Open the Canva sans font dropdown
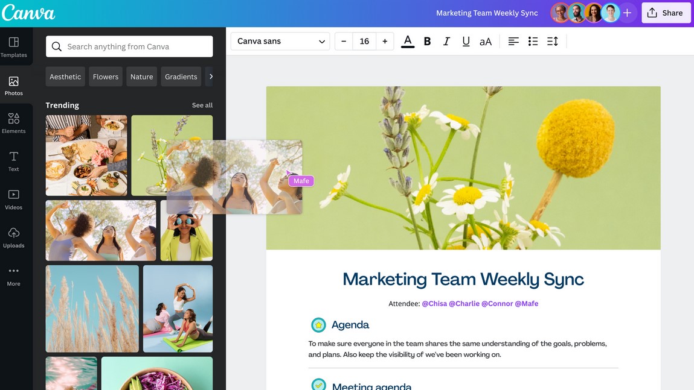Screen dimensions: 694x390 click(280, 42)
